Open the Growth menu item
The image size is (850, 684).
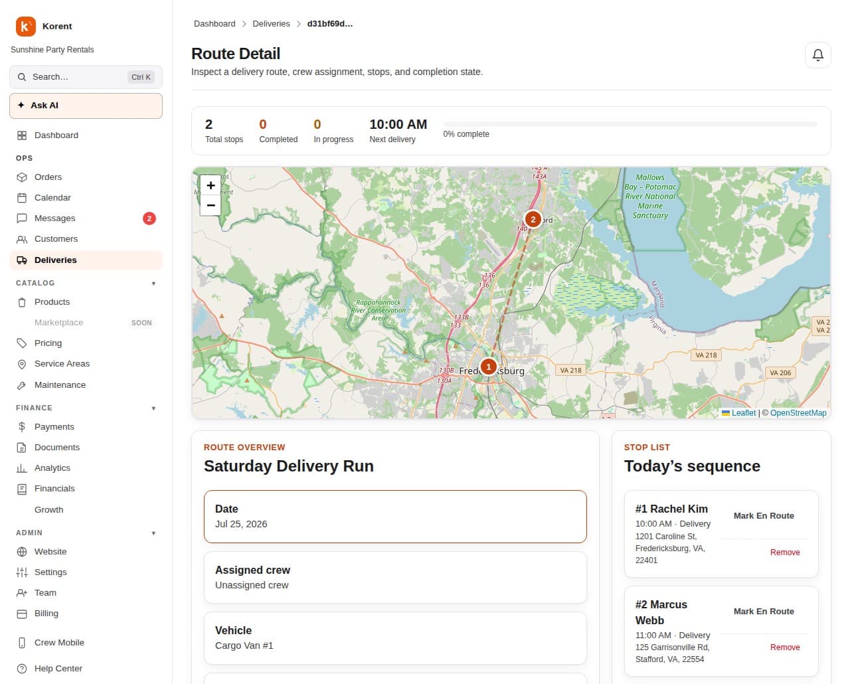86,510
